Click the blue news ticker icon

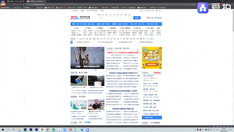[72, 42]
